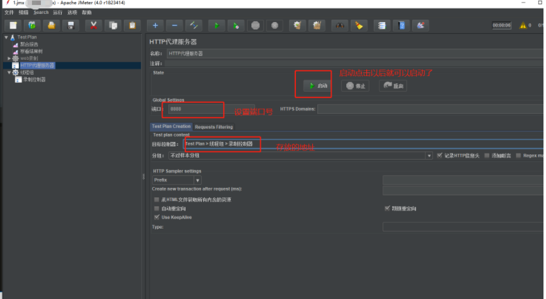Check 从HTML文件获取所有内含的资源 option

click(156, 200)
